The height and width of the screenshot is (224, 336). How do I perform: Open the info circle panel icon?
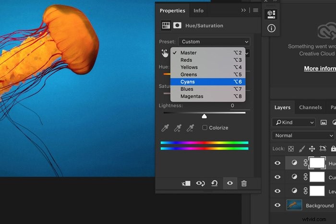271,28
